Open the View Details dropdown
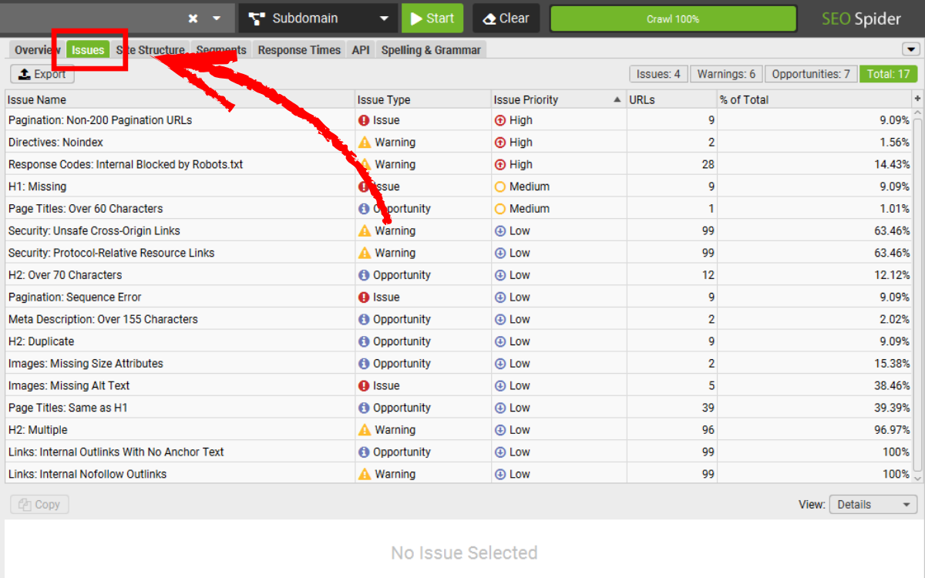The width and height of the screenshot is (925, 578). click(x=873, y=505)
